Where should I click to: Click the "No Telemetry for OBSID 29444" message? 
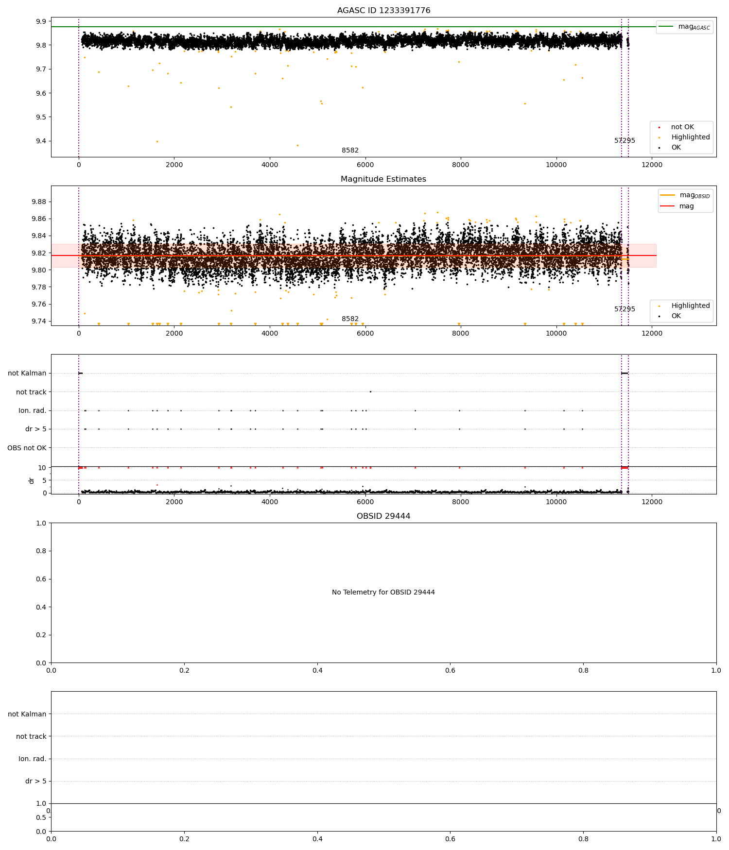pyautogui.click(x=383, y=593)
